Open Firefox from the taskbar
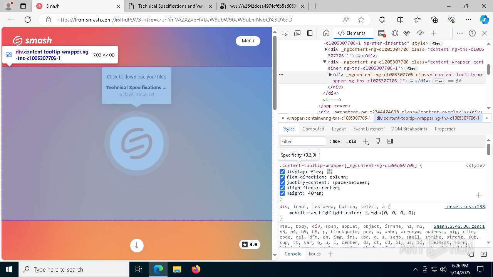This screenshot has height=277, width=493. [196, 269]
